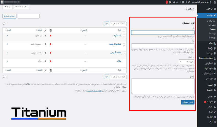Open نوشتهٔ تازه submenu item
Screen dimensions: 217x127
[212, 25]
